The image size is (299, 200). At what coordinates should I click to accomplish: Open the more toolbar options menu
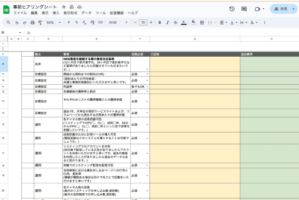click(264, 22)
